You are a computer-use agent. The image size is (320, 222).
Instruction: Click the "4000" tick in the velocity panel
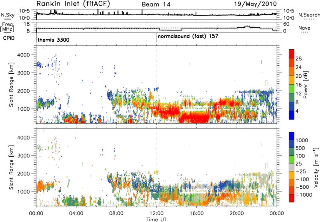(24, 137)
